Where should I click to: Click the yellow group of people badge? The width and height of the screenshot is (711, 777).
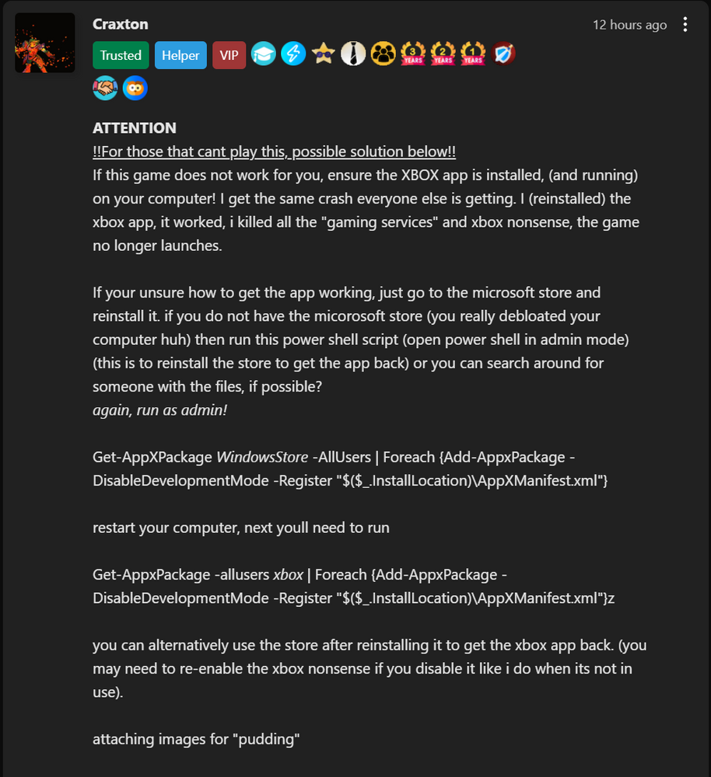(x=383, y=54)
